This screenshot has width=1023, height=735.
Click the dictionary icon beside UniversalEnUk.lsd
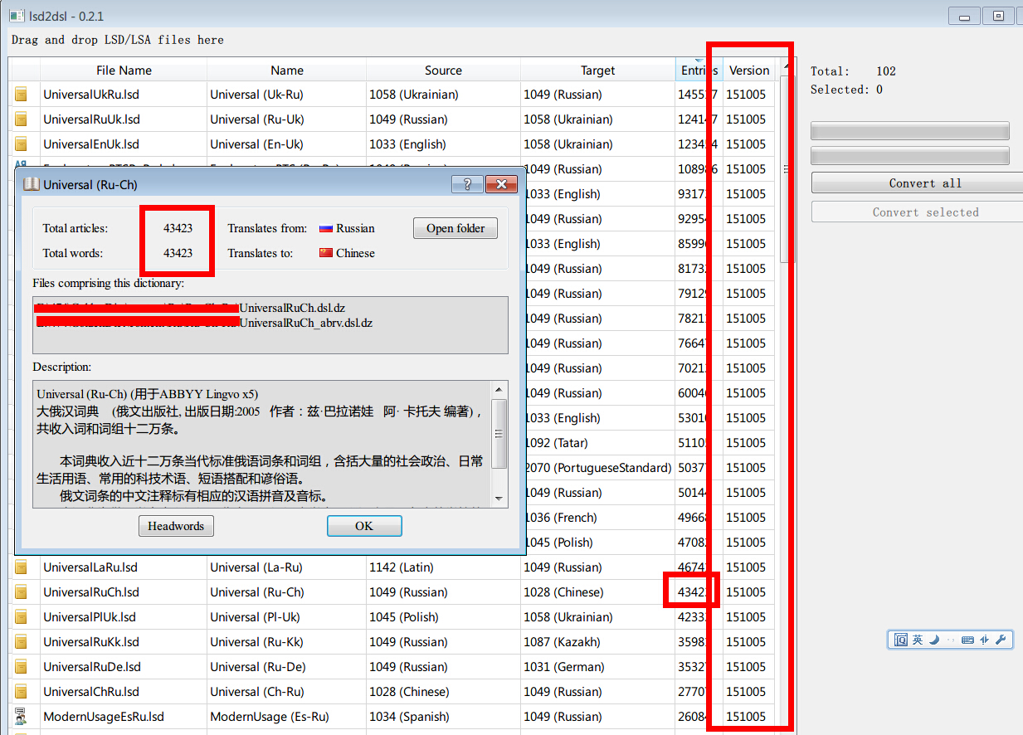click(x=21, y=144)
